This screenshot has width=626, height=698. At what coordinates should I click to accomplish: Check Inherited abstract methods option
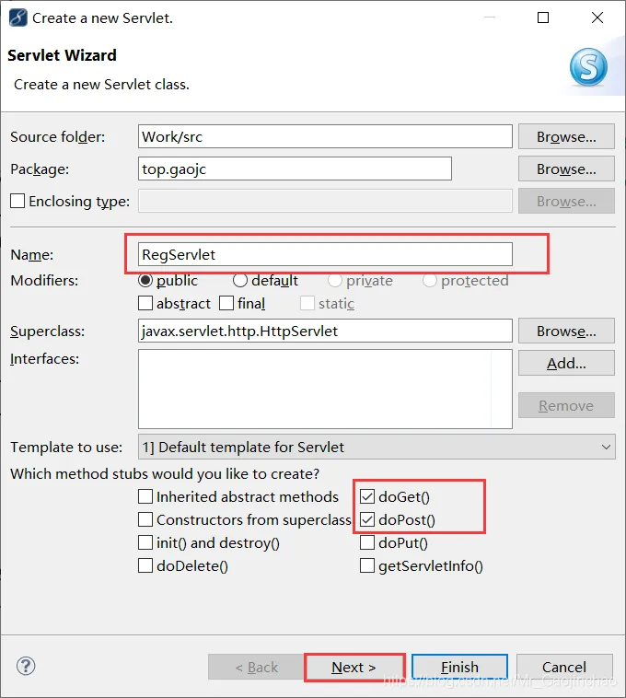tap(145, 497)
